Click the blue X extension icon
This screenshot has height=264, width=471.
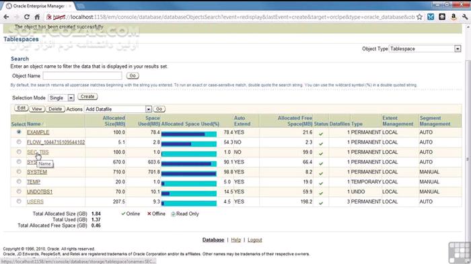click(431, 17)
